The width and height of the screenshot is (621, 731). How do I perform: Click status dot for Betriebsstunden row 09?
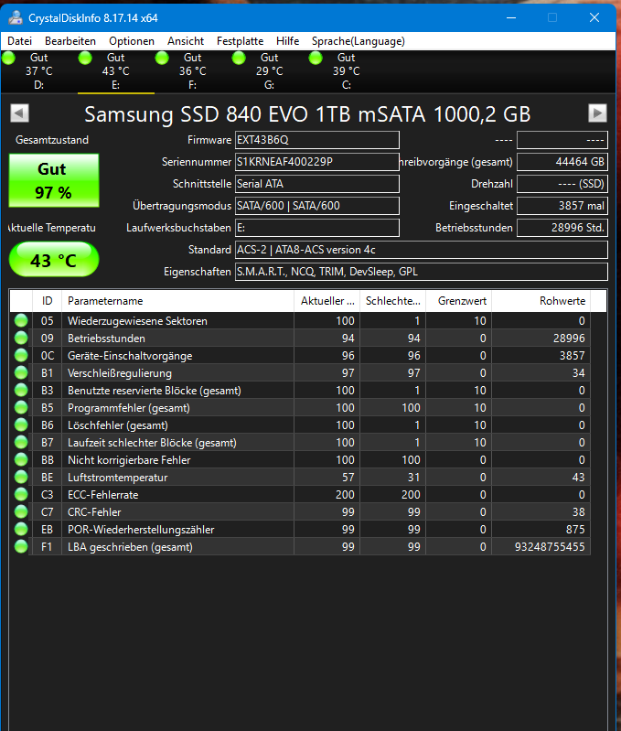click(21, 338)
